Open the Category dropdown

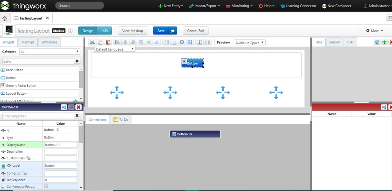point(50,52)
